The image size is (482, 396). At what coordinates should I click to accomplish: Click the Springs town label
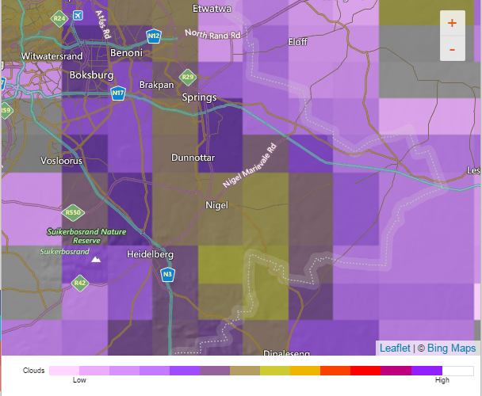199,97
